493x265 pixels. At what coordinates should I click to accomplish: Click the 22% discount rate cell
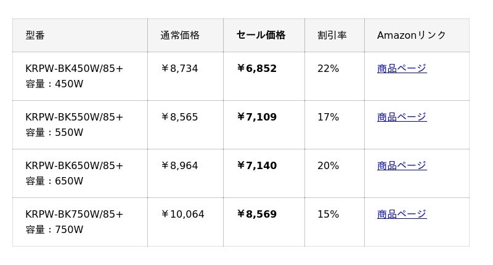click(328, 69)
